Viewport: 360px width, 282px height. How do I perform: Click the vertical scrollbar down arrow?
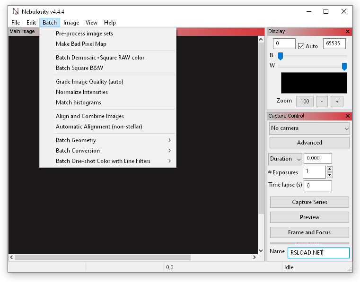click(x=261, y=251)
